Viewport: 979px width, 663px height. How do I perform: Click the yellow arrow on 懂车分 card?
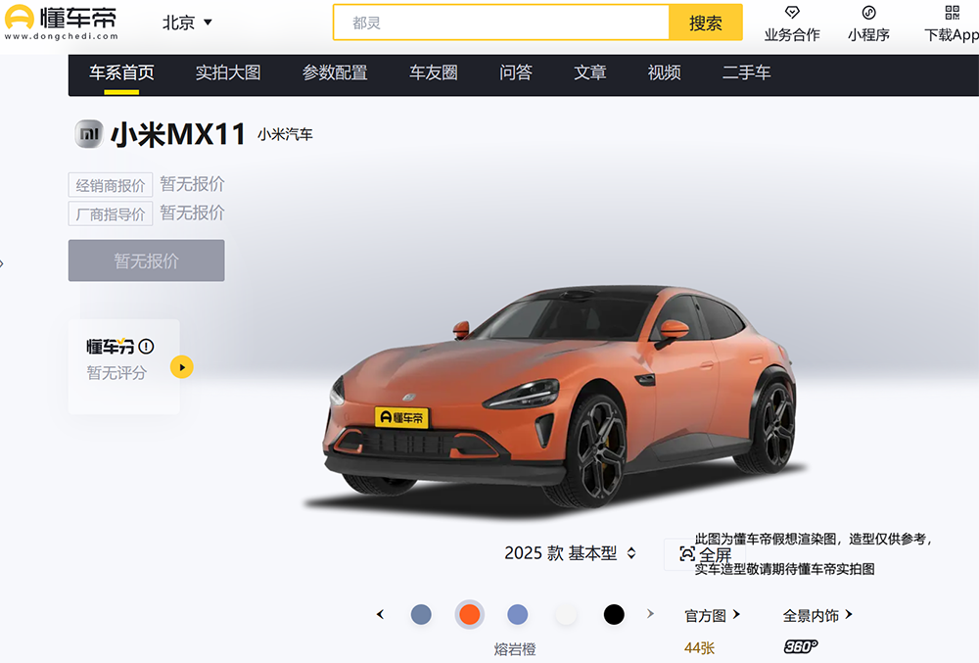pos(182,367)
